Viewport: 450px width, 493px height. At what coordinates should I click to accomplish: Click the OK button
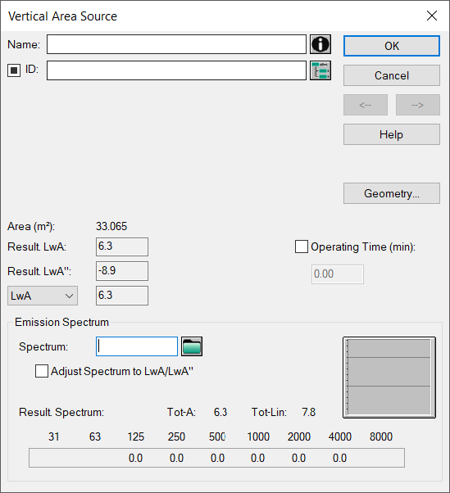[x=392, y=46]
